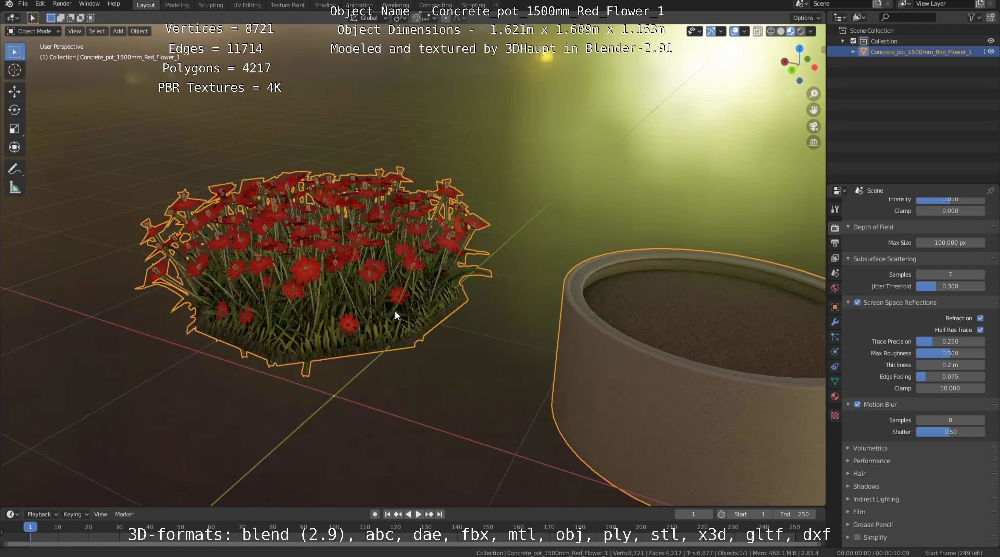The image size is (1000, 557).
Task: Open the Material properties tab
Action: click(835, 396)
